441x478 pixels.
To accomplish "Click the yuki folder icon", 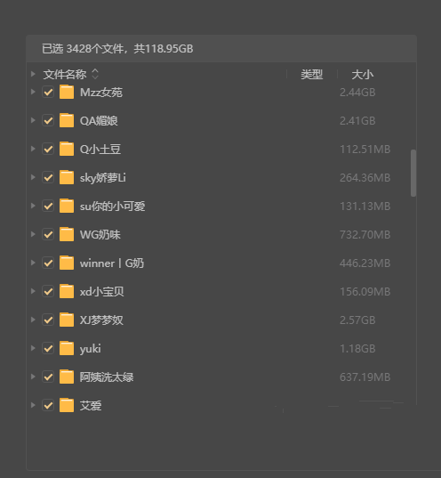I will tap(67, 348).
